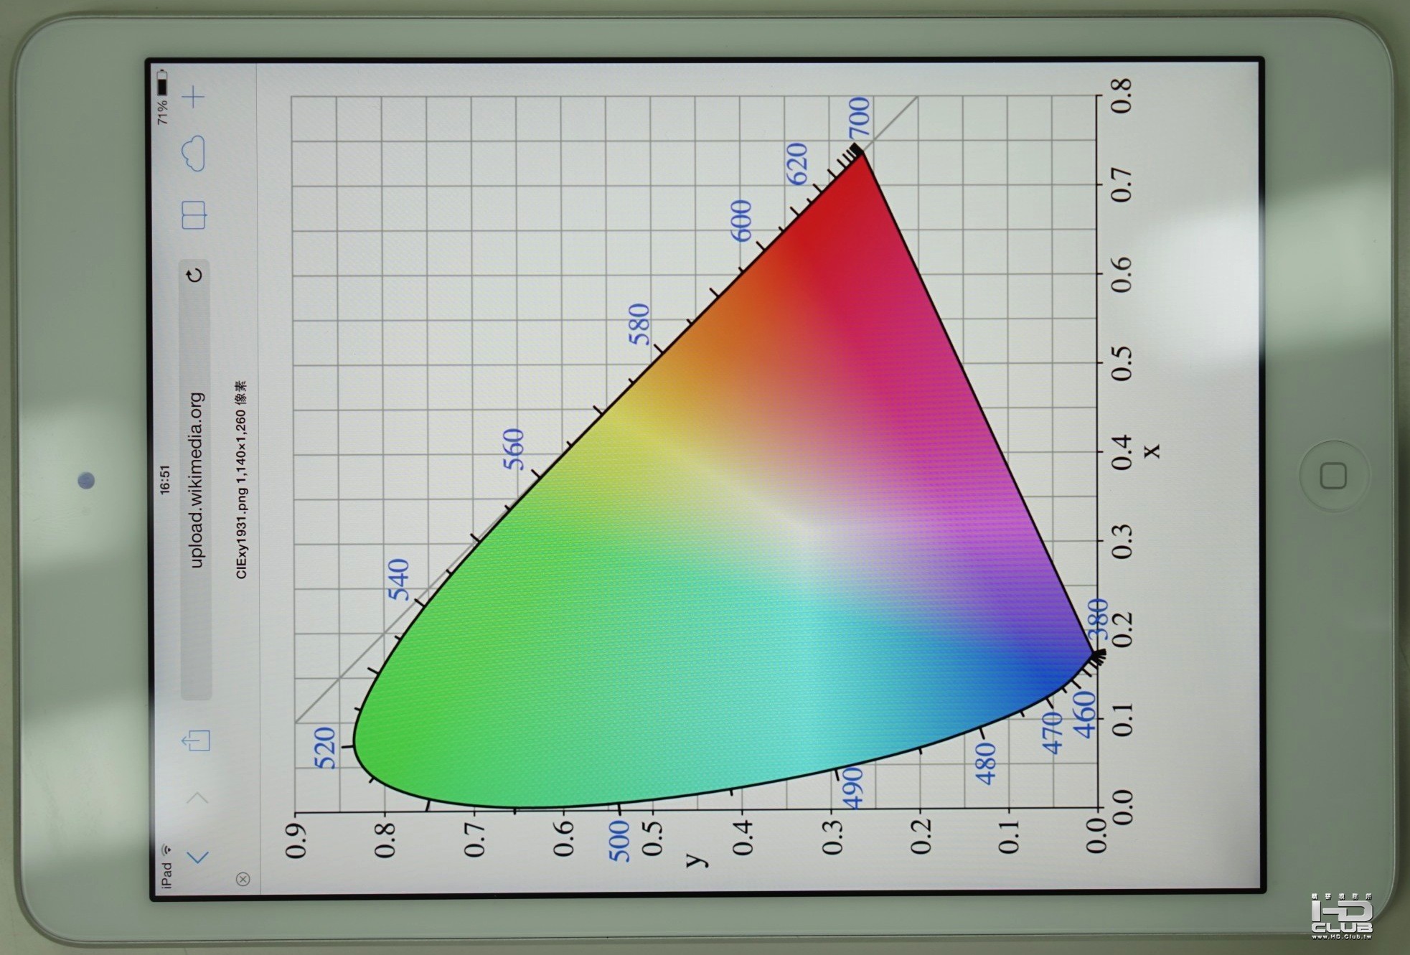
Task: Add a new tab with plus icon
Action: (x=192, y=97)
